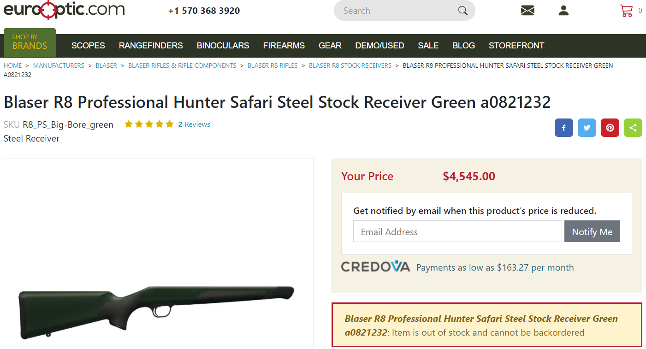Click the Email Address field
The image size is (646, 349).
point(457,231)
